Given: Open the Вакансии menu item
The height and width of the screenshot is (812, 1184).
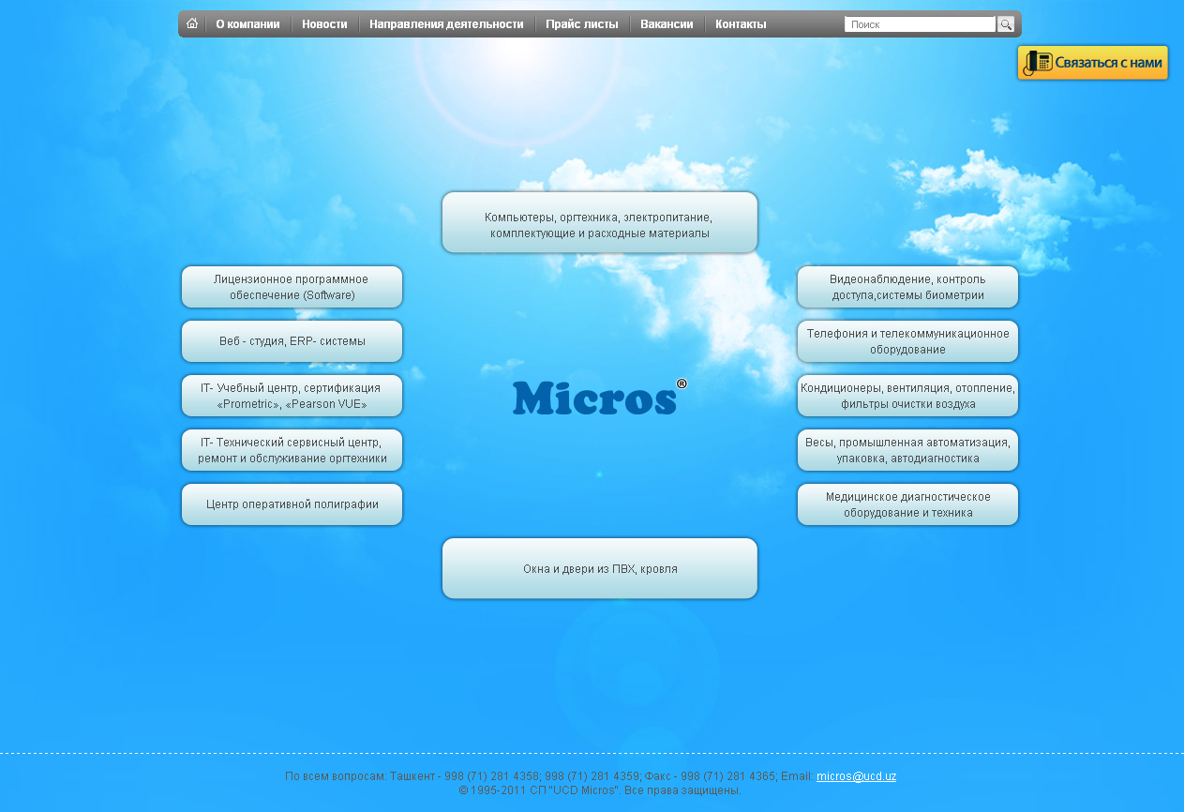Looking at the screenshot, I should click(667, 24).
